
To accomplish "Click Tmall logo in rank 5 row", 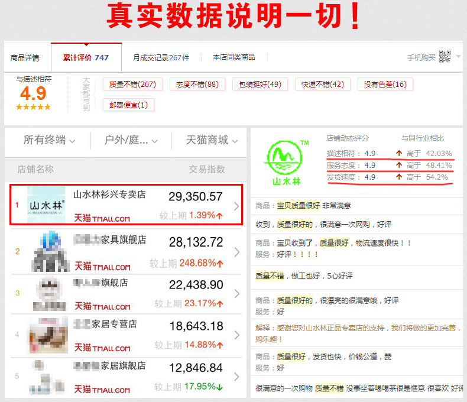I will [x=102, y=389].
